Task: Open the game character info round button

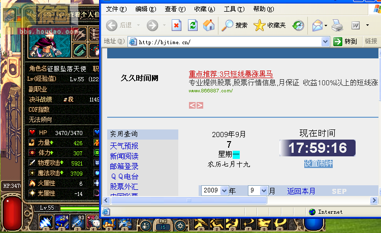Action: click(x=146, y=226)
